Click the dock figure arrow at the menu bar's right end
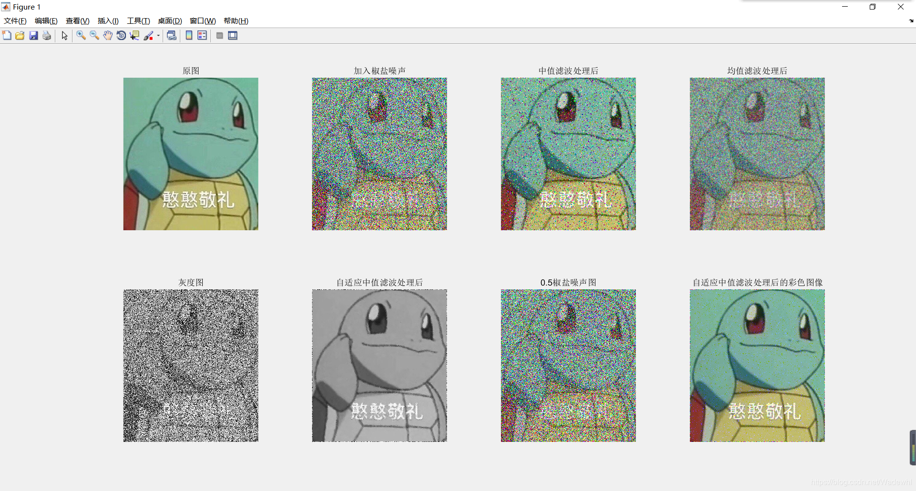 (x=911, y=21)
